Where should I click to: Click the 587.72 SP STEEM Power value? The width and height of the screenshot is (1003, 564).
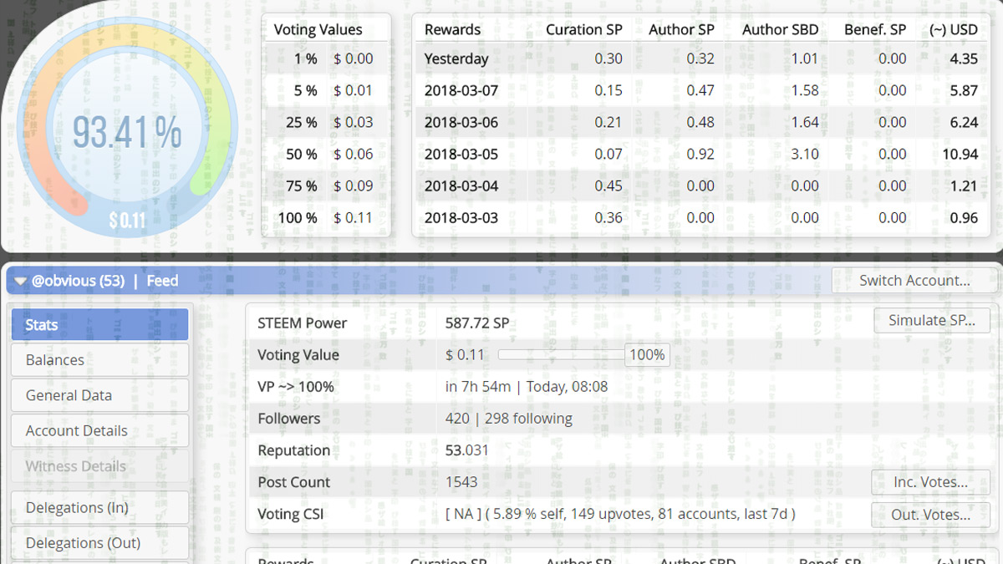point(477,323)
